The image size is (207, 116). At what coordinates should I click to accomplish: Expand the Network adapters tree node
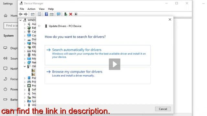tap(25, 63)
